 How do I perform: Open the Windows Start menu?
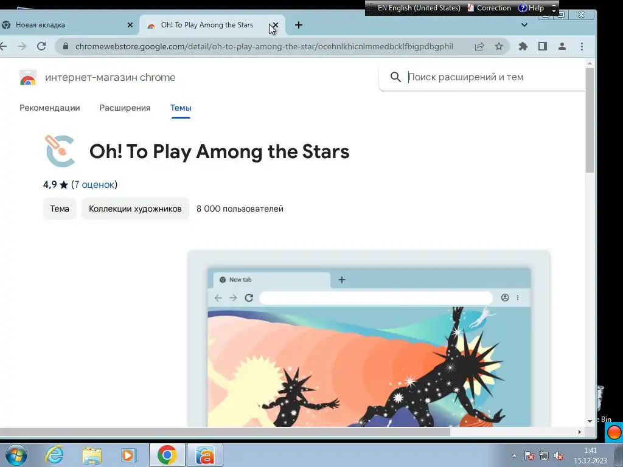(16, 455)
